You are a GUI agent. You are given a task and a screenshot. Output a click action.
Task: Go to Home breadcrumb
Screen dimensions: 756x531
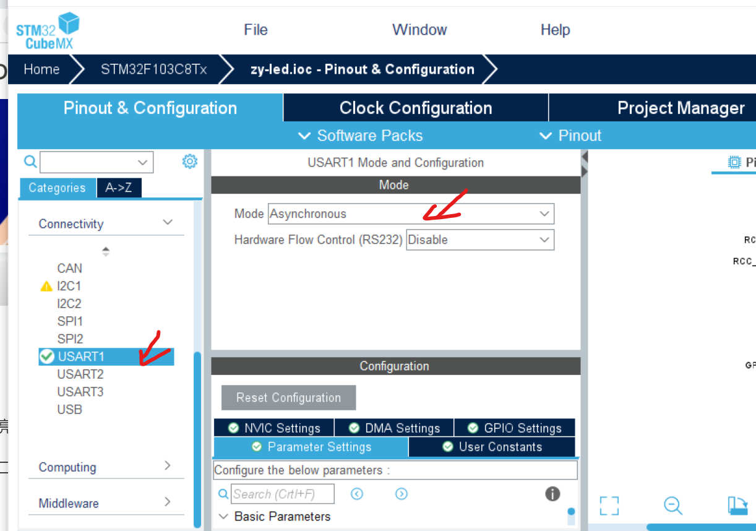tap(41, 69)
